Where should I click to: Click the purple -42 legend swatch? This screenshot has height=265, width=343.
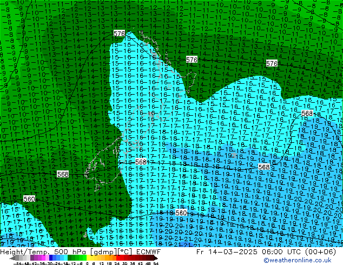32,258
